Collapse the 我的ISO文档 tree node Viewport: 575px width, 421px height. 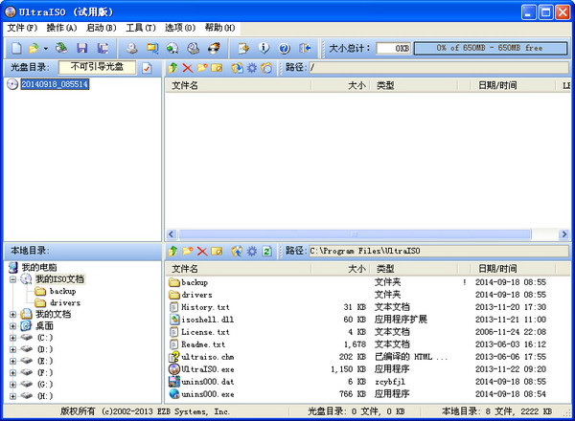click(x=12, y=279)
